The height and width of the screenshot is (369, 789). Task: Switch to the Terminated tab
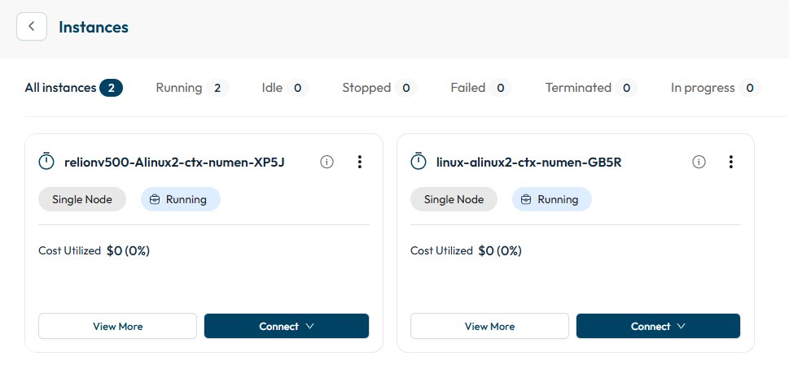[591, 88]
